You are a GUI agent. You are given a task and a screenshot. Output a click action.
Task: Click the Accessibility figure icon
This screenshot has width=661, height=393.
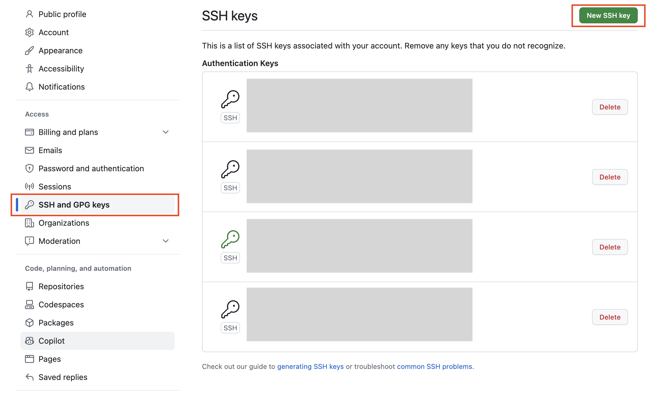pyautogui.click(x=30, y=69)
